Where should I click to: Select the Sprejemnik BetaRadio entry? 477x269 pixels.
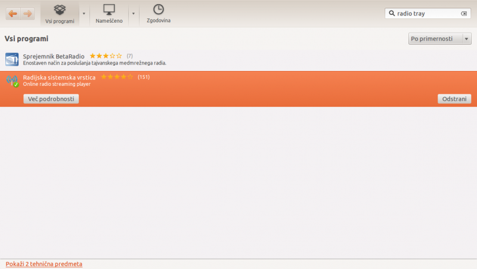pyautogui.click(x=238, y=60)
